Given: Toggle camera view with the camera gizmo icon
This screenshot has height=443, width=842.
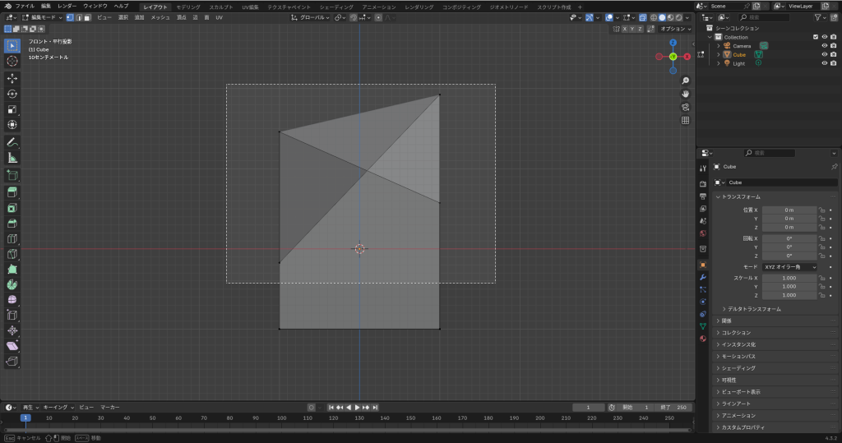Looking at the screenshot, I should [x=685, y=107].
